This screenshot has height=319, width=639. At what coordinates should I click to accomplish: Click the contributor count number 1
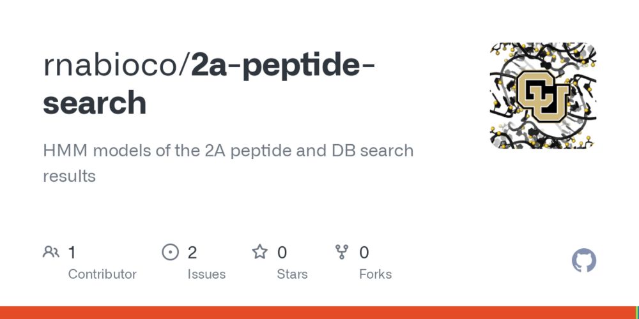pos(72,253)
